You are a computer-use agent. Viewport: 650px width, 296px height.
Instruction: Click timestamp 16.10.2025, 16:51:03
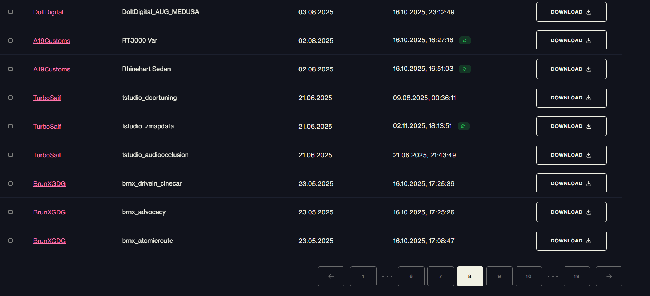click(x=423, y=69)
